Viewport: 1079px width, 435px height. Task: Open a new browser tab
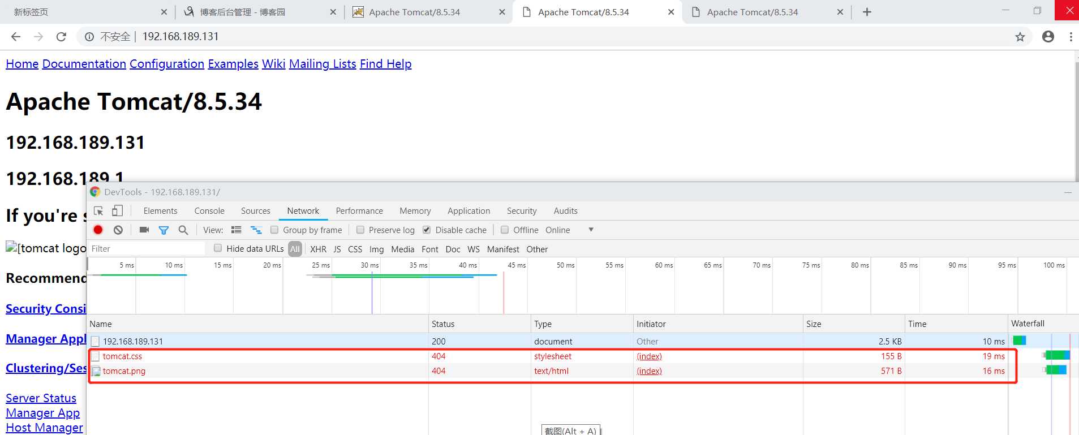867,12
